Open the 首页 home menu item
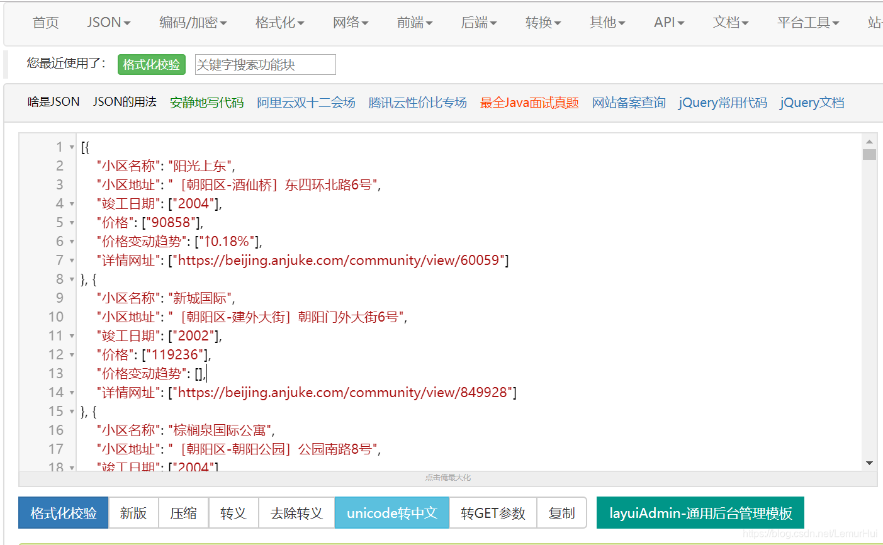The image size is (883, 545). click(x=45, y=23)
